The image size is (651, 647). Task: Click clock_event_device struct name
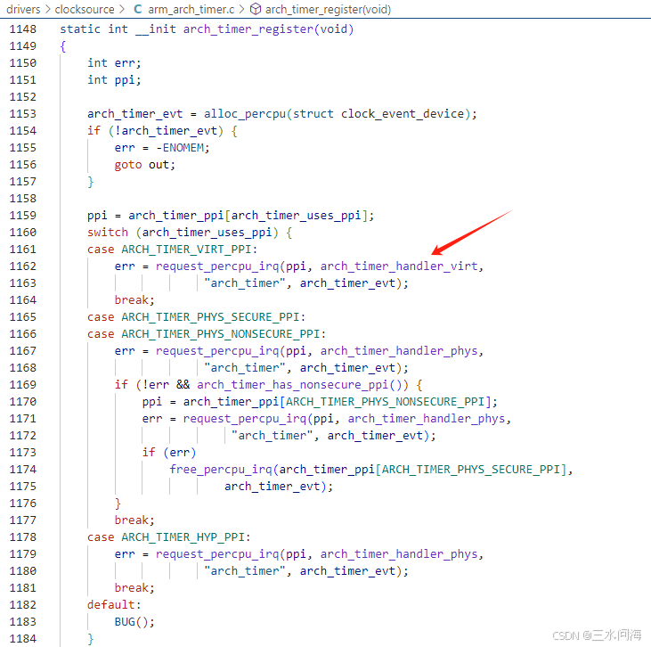(x=403, y=114)
